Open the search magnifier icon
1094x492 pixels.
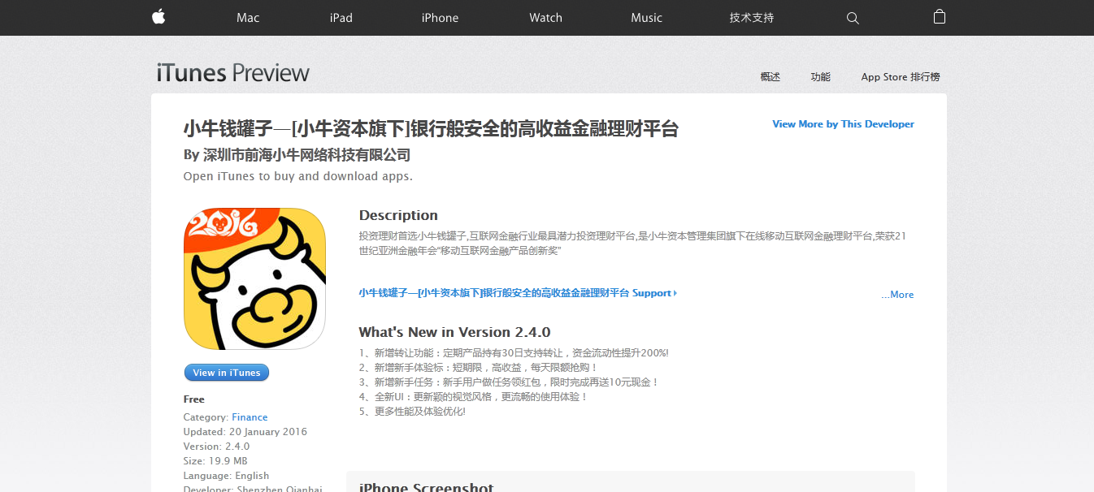(853, 18)
